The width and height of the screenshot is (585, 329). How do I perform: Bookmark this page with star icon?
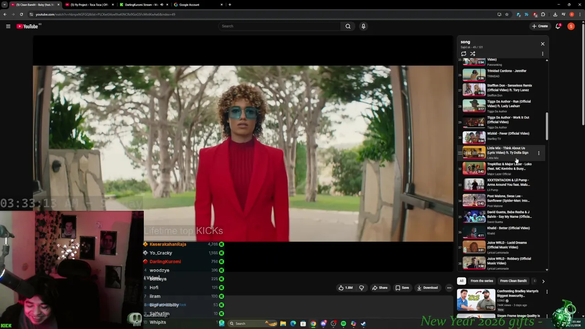pyautogui.click(x=506, y=14)
